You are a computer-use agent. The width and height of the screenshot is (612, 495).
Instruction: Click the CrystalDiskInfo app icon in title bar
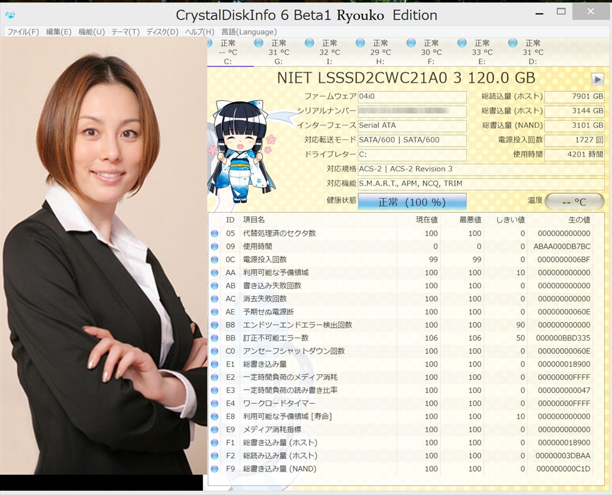10,15
